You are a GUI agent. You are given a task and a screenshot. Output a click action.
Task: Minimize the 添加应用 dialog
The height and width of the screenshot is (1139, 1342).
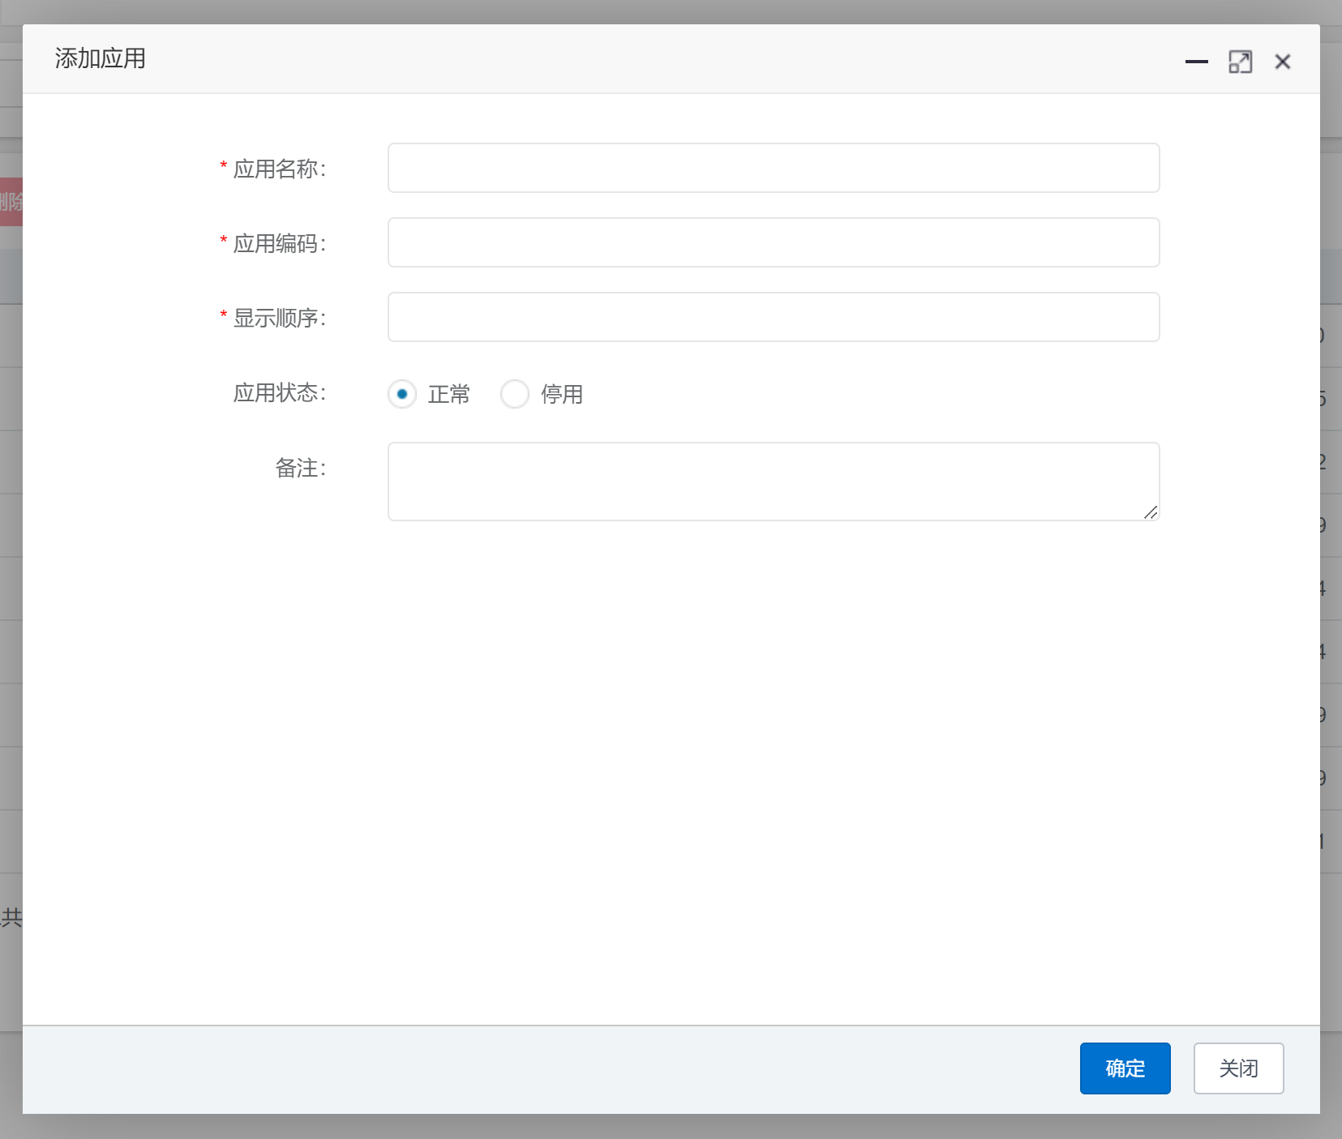tap(1196, 62)
